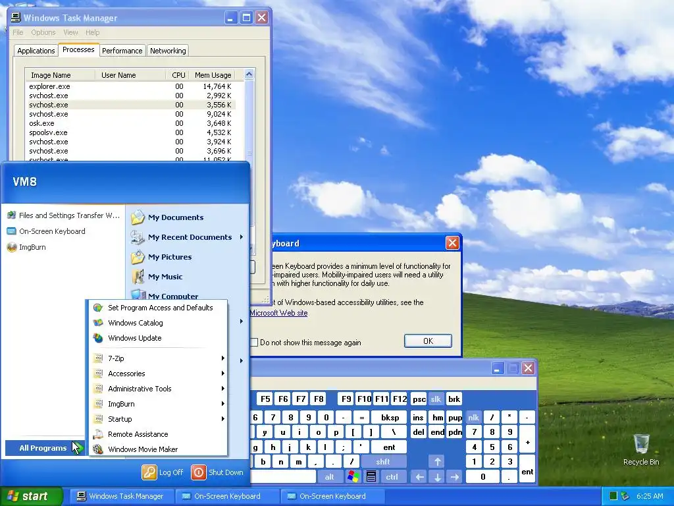Open My Music icon
674x506 pixels.
(138, 277)
